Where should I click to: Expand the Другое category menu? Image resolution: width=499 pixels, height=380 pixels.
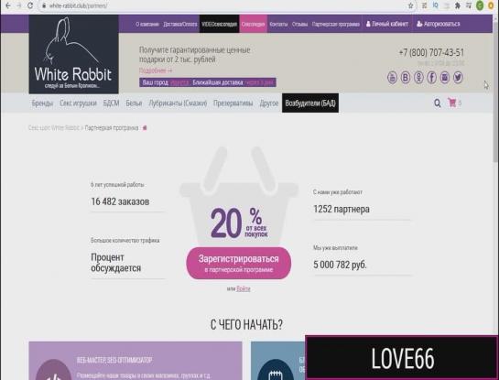tap(269, 103)
